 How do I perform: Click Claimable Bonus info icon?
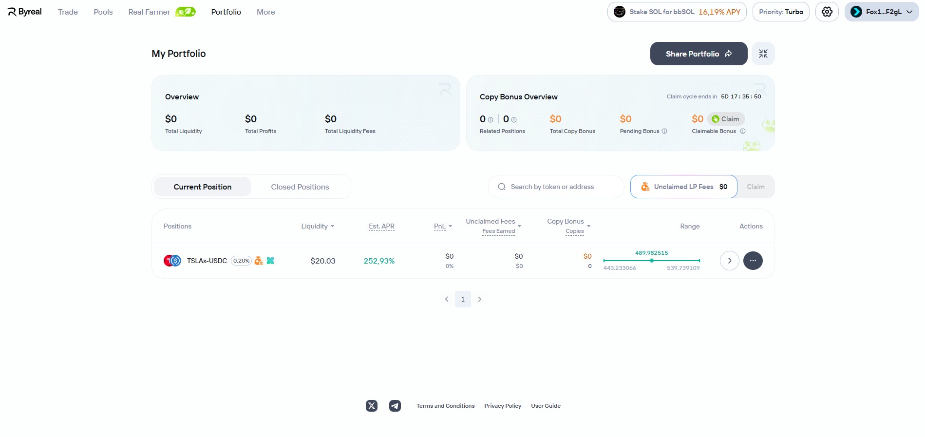click(743, 131)
